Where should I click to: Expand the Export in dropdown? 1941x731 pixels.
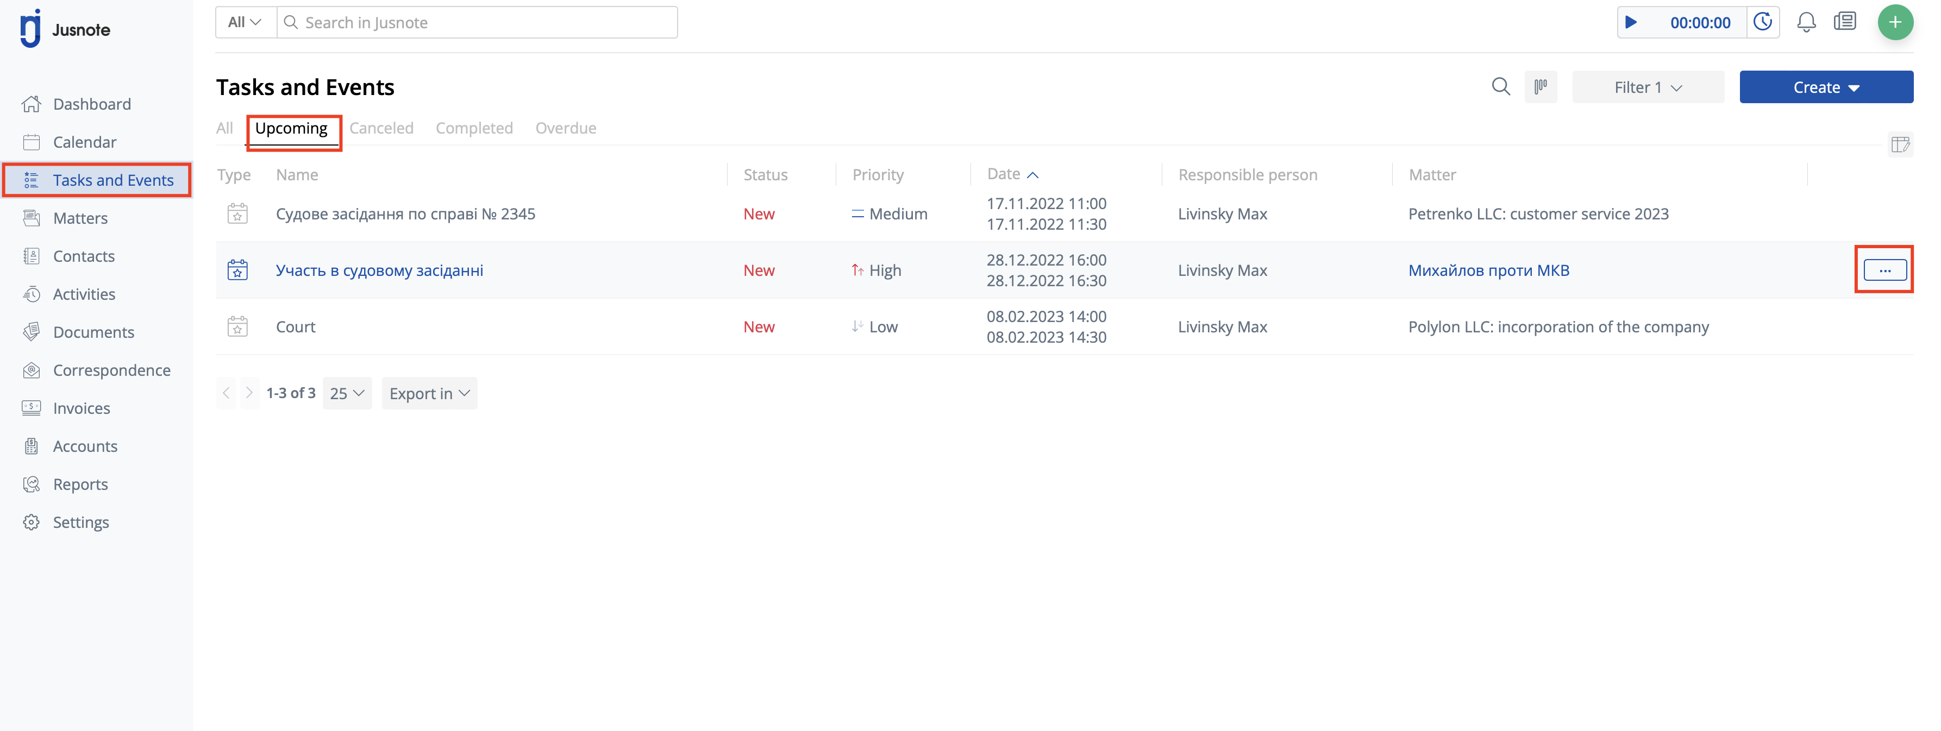pos(429,393)
